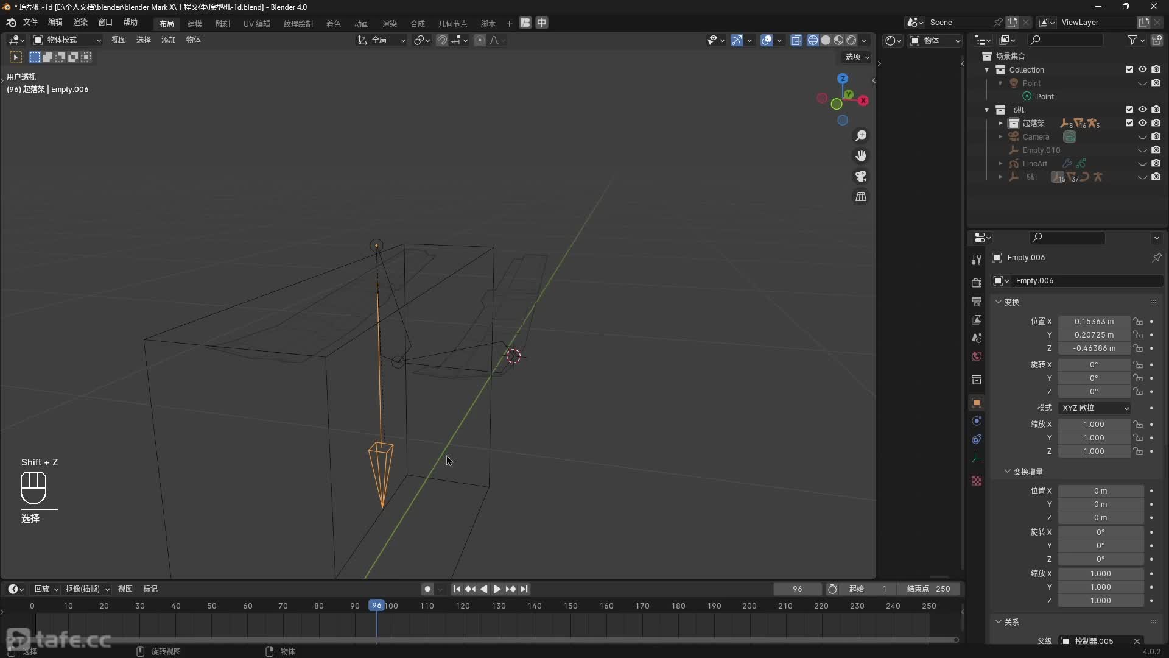Switch to the 建模 Modeling workspace tab
Viewport: 1169px width, 658px height.
tap(195, 24)
